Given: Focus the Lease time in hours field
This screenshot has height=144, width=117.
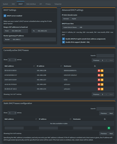Looking at the screenshot, I should (96, 27).
